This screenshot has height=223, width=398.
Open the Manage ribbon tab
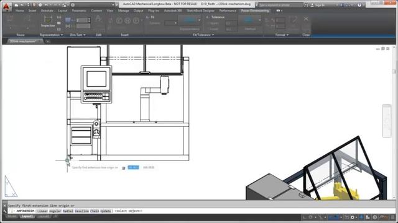[123, 11]
